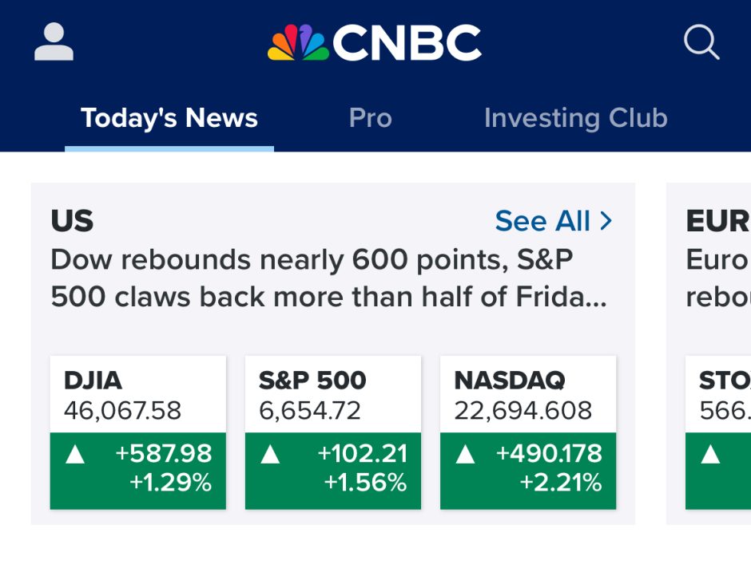
Task: Click the DJIA up-arrow indicator
Action: (75, 455)
